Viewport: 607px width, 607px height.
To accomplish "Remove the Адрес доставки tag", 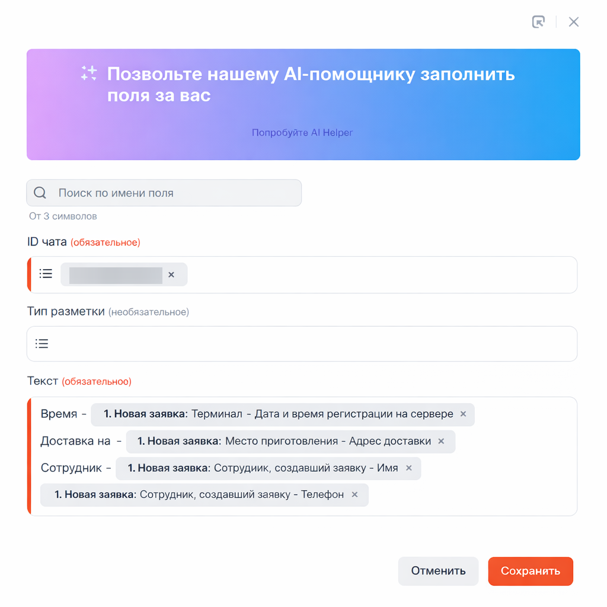I will (441, 441).
